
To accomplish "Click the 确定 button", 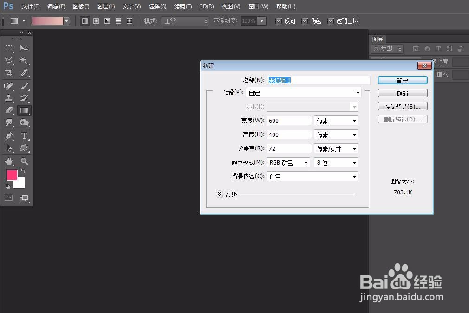I will [x=403, y=81].
